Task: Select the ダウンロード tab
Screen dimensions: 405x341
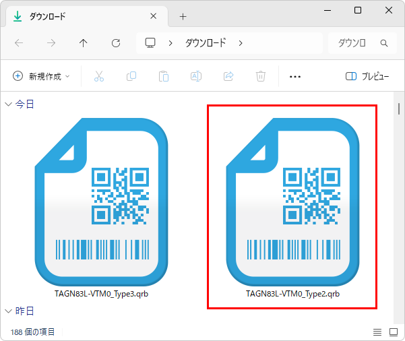Action: click(86, 17)
